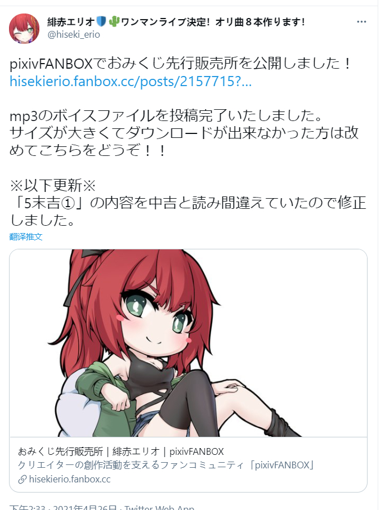The width and height of the screenshot is (385, 510).
Task: Click the red-haired profile avatar picture
Action: point(24,29)
